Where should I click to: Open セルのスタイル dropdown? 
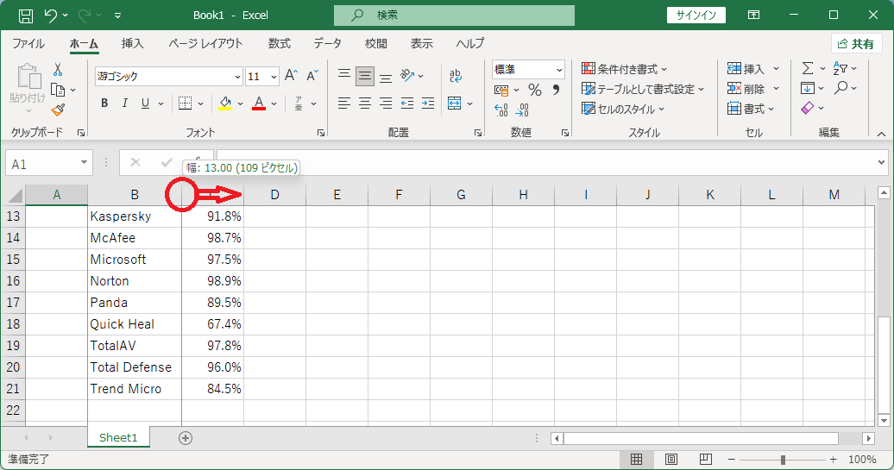pyautogui.click(x=623, y=109)
